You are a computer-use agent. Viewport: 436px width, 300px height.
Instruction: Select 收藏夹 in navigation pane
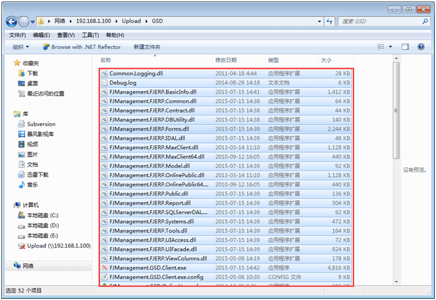click(x=27, y=63)
